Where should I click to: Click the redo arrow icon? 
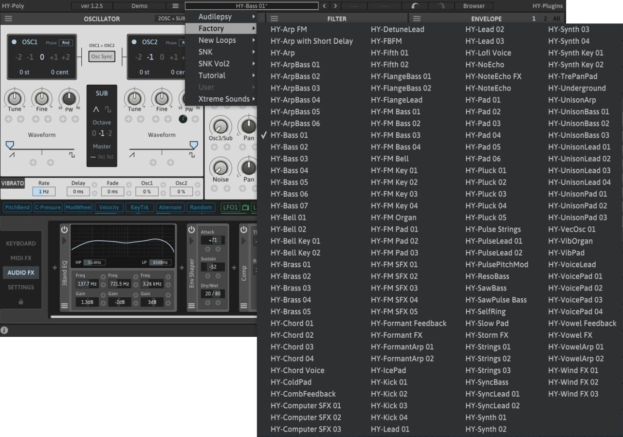point(440,6)
